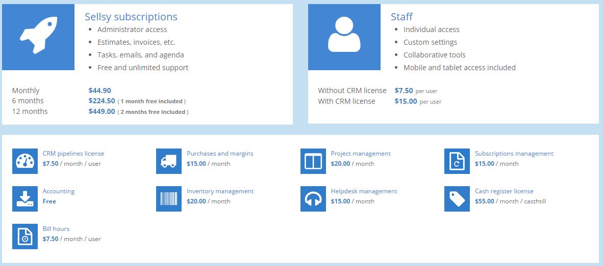The height and width of the screenshot is (266, 603).
Task: Click the Purchases and margins link
Action: coord(220,154)
